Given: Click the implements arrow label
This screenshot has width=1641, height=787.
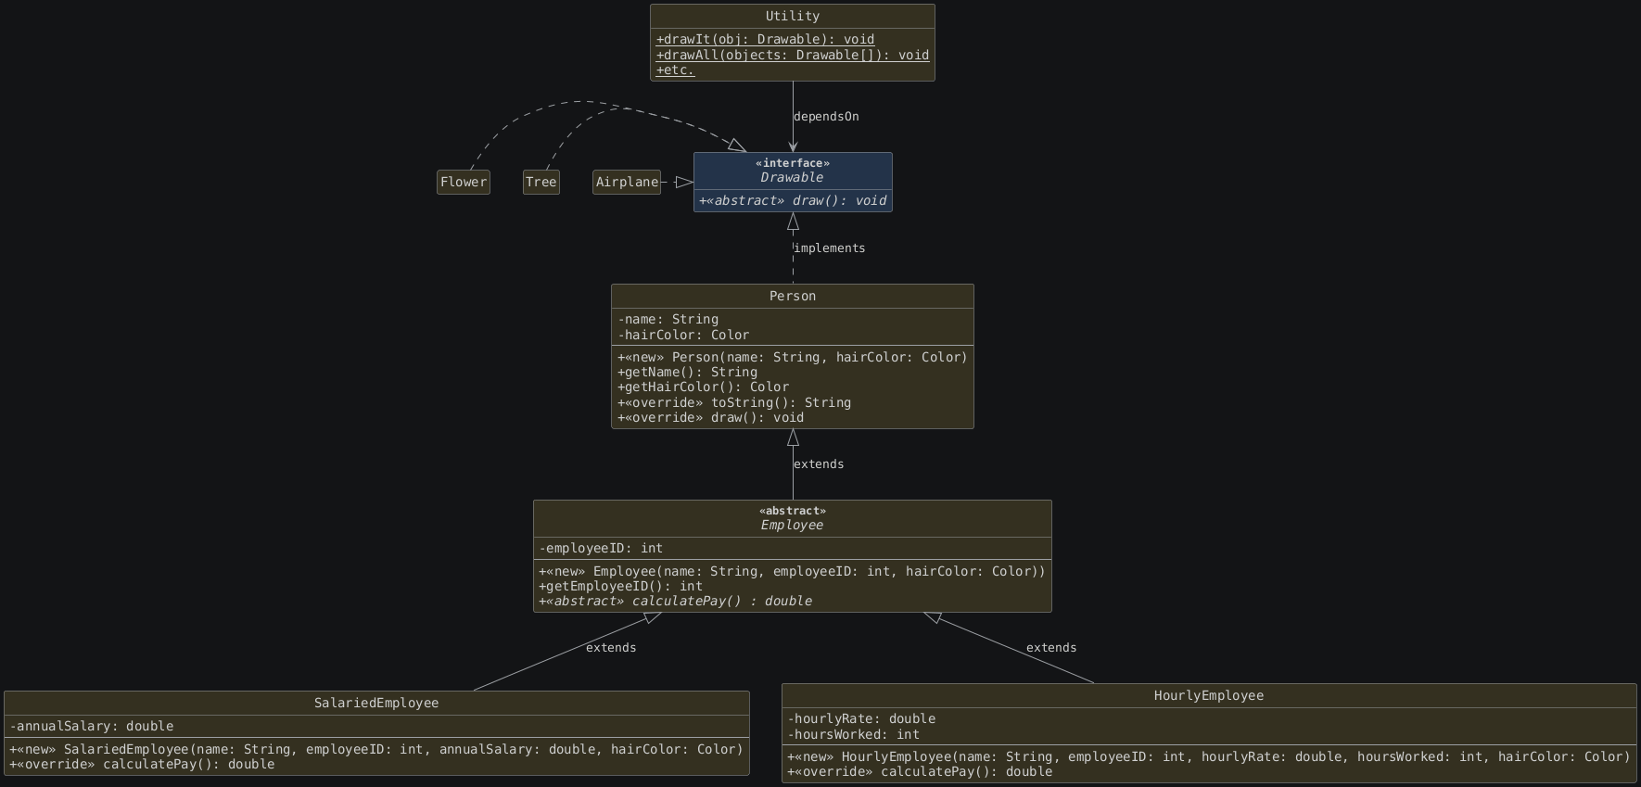Looking at the screenshot, I should (x=830, y=248).
